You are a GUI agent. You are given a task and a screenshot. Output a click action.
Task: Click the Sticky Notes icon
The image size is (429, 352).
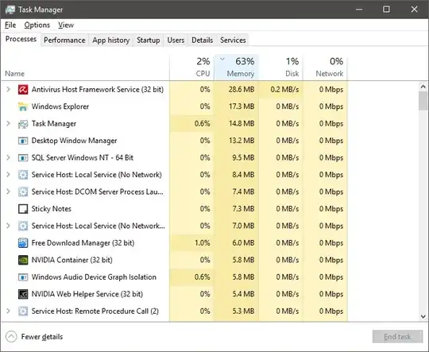point(23,209)
